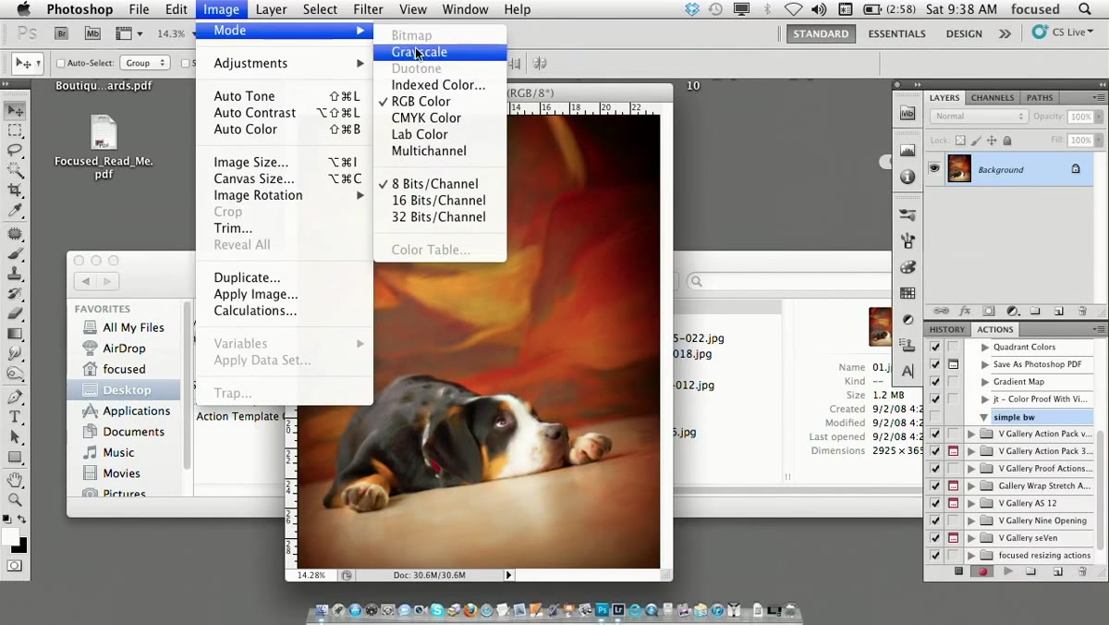This screenshot has width=1109, height=625.
Task: Click the Standard workspace button
Action: [x=821, y=33]
